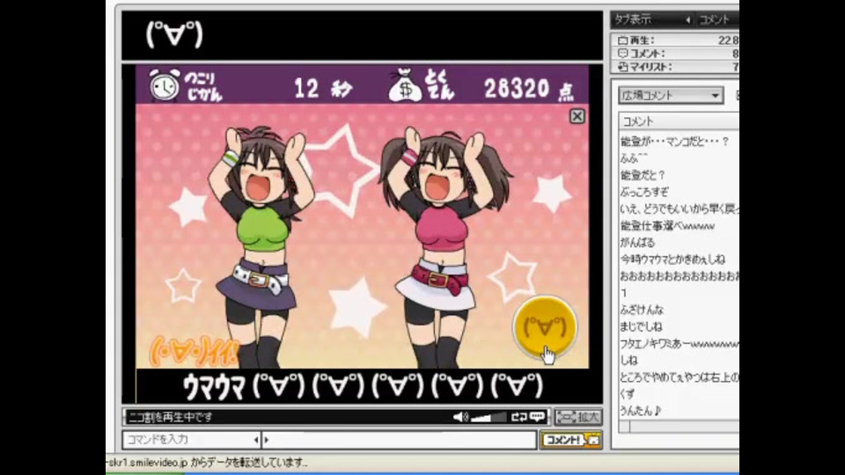The image size is (845, 475).
Task: Select comment 'うんたん♪'
Action: 640,411
